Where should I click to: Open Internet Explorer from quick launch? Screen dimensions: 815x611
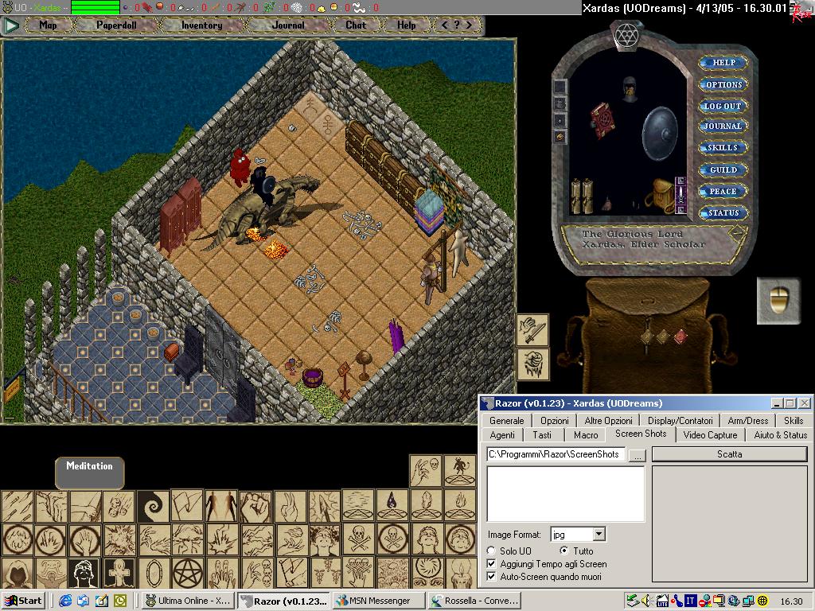click(65, 601)
